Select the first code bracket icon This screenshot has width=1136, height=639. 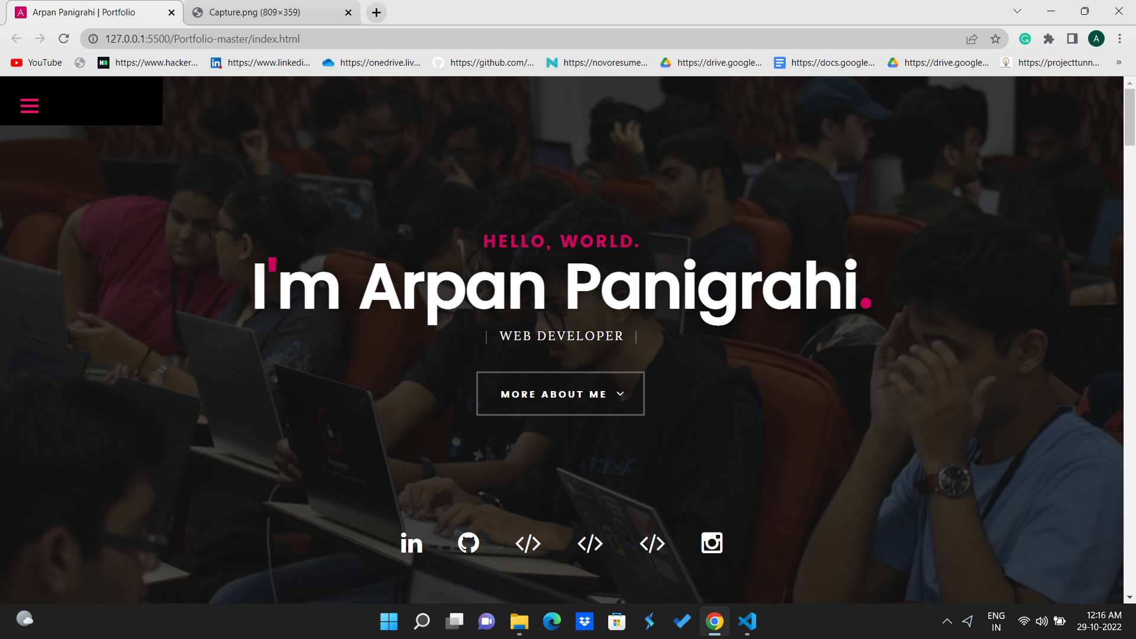pos(528,543)
